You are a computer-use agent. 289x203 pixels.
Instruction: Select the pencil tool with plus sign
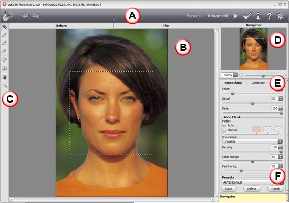point(4,35)
